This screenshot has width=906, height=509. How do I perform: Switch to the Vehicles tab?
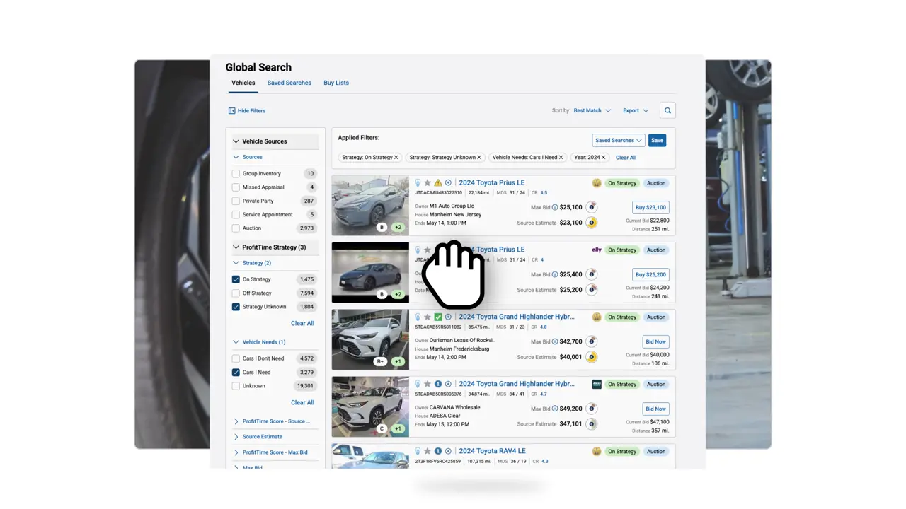[243, 83]
